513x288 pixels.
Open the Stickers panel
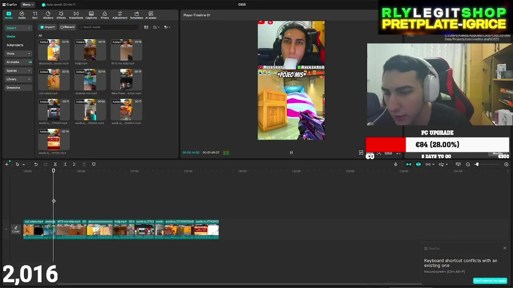pos(48,15)
